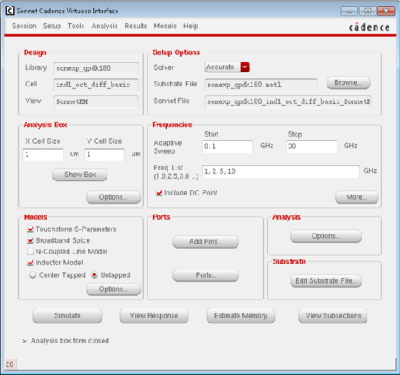The height and width of the screenshot is (375, 400).
Task: Click Browse for substrate file
Action: [x=348, y=83]
